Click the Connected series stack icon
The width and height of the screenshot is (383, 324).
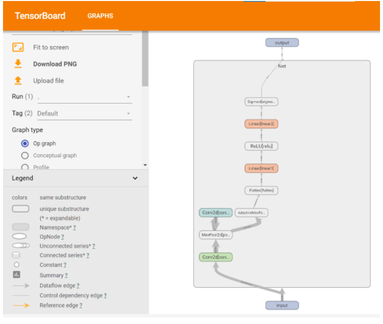(x=16, y=255)
